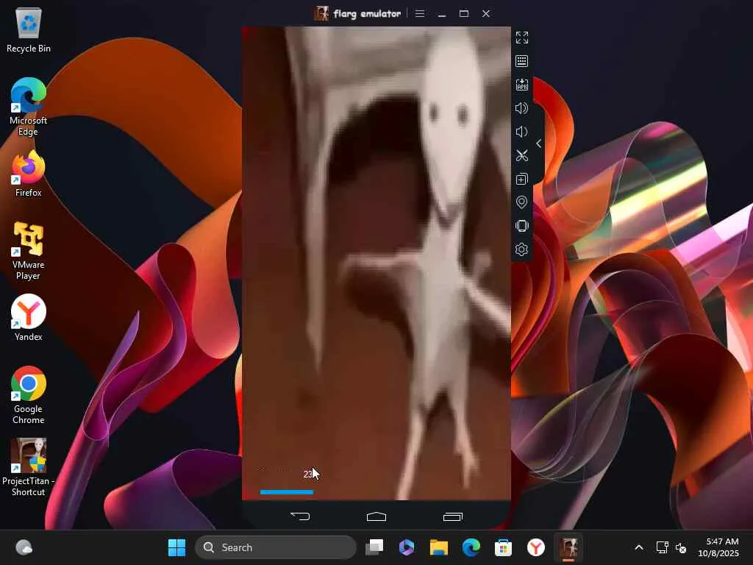
Task: Open the keyboard mapping icon in emulator sidebar
Action: tap(521, 61)
